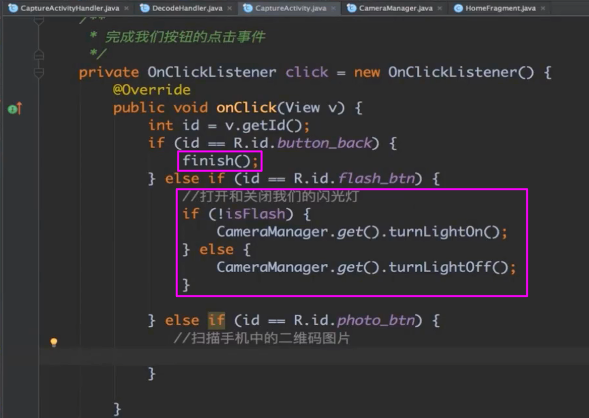
Task: Click the 'turnLightOn()' method call
Action: [444, 231]
